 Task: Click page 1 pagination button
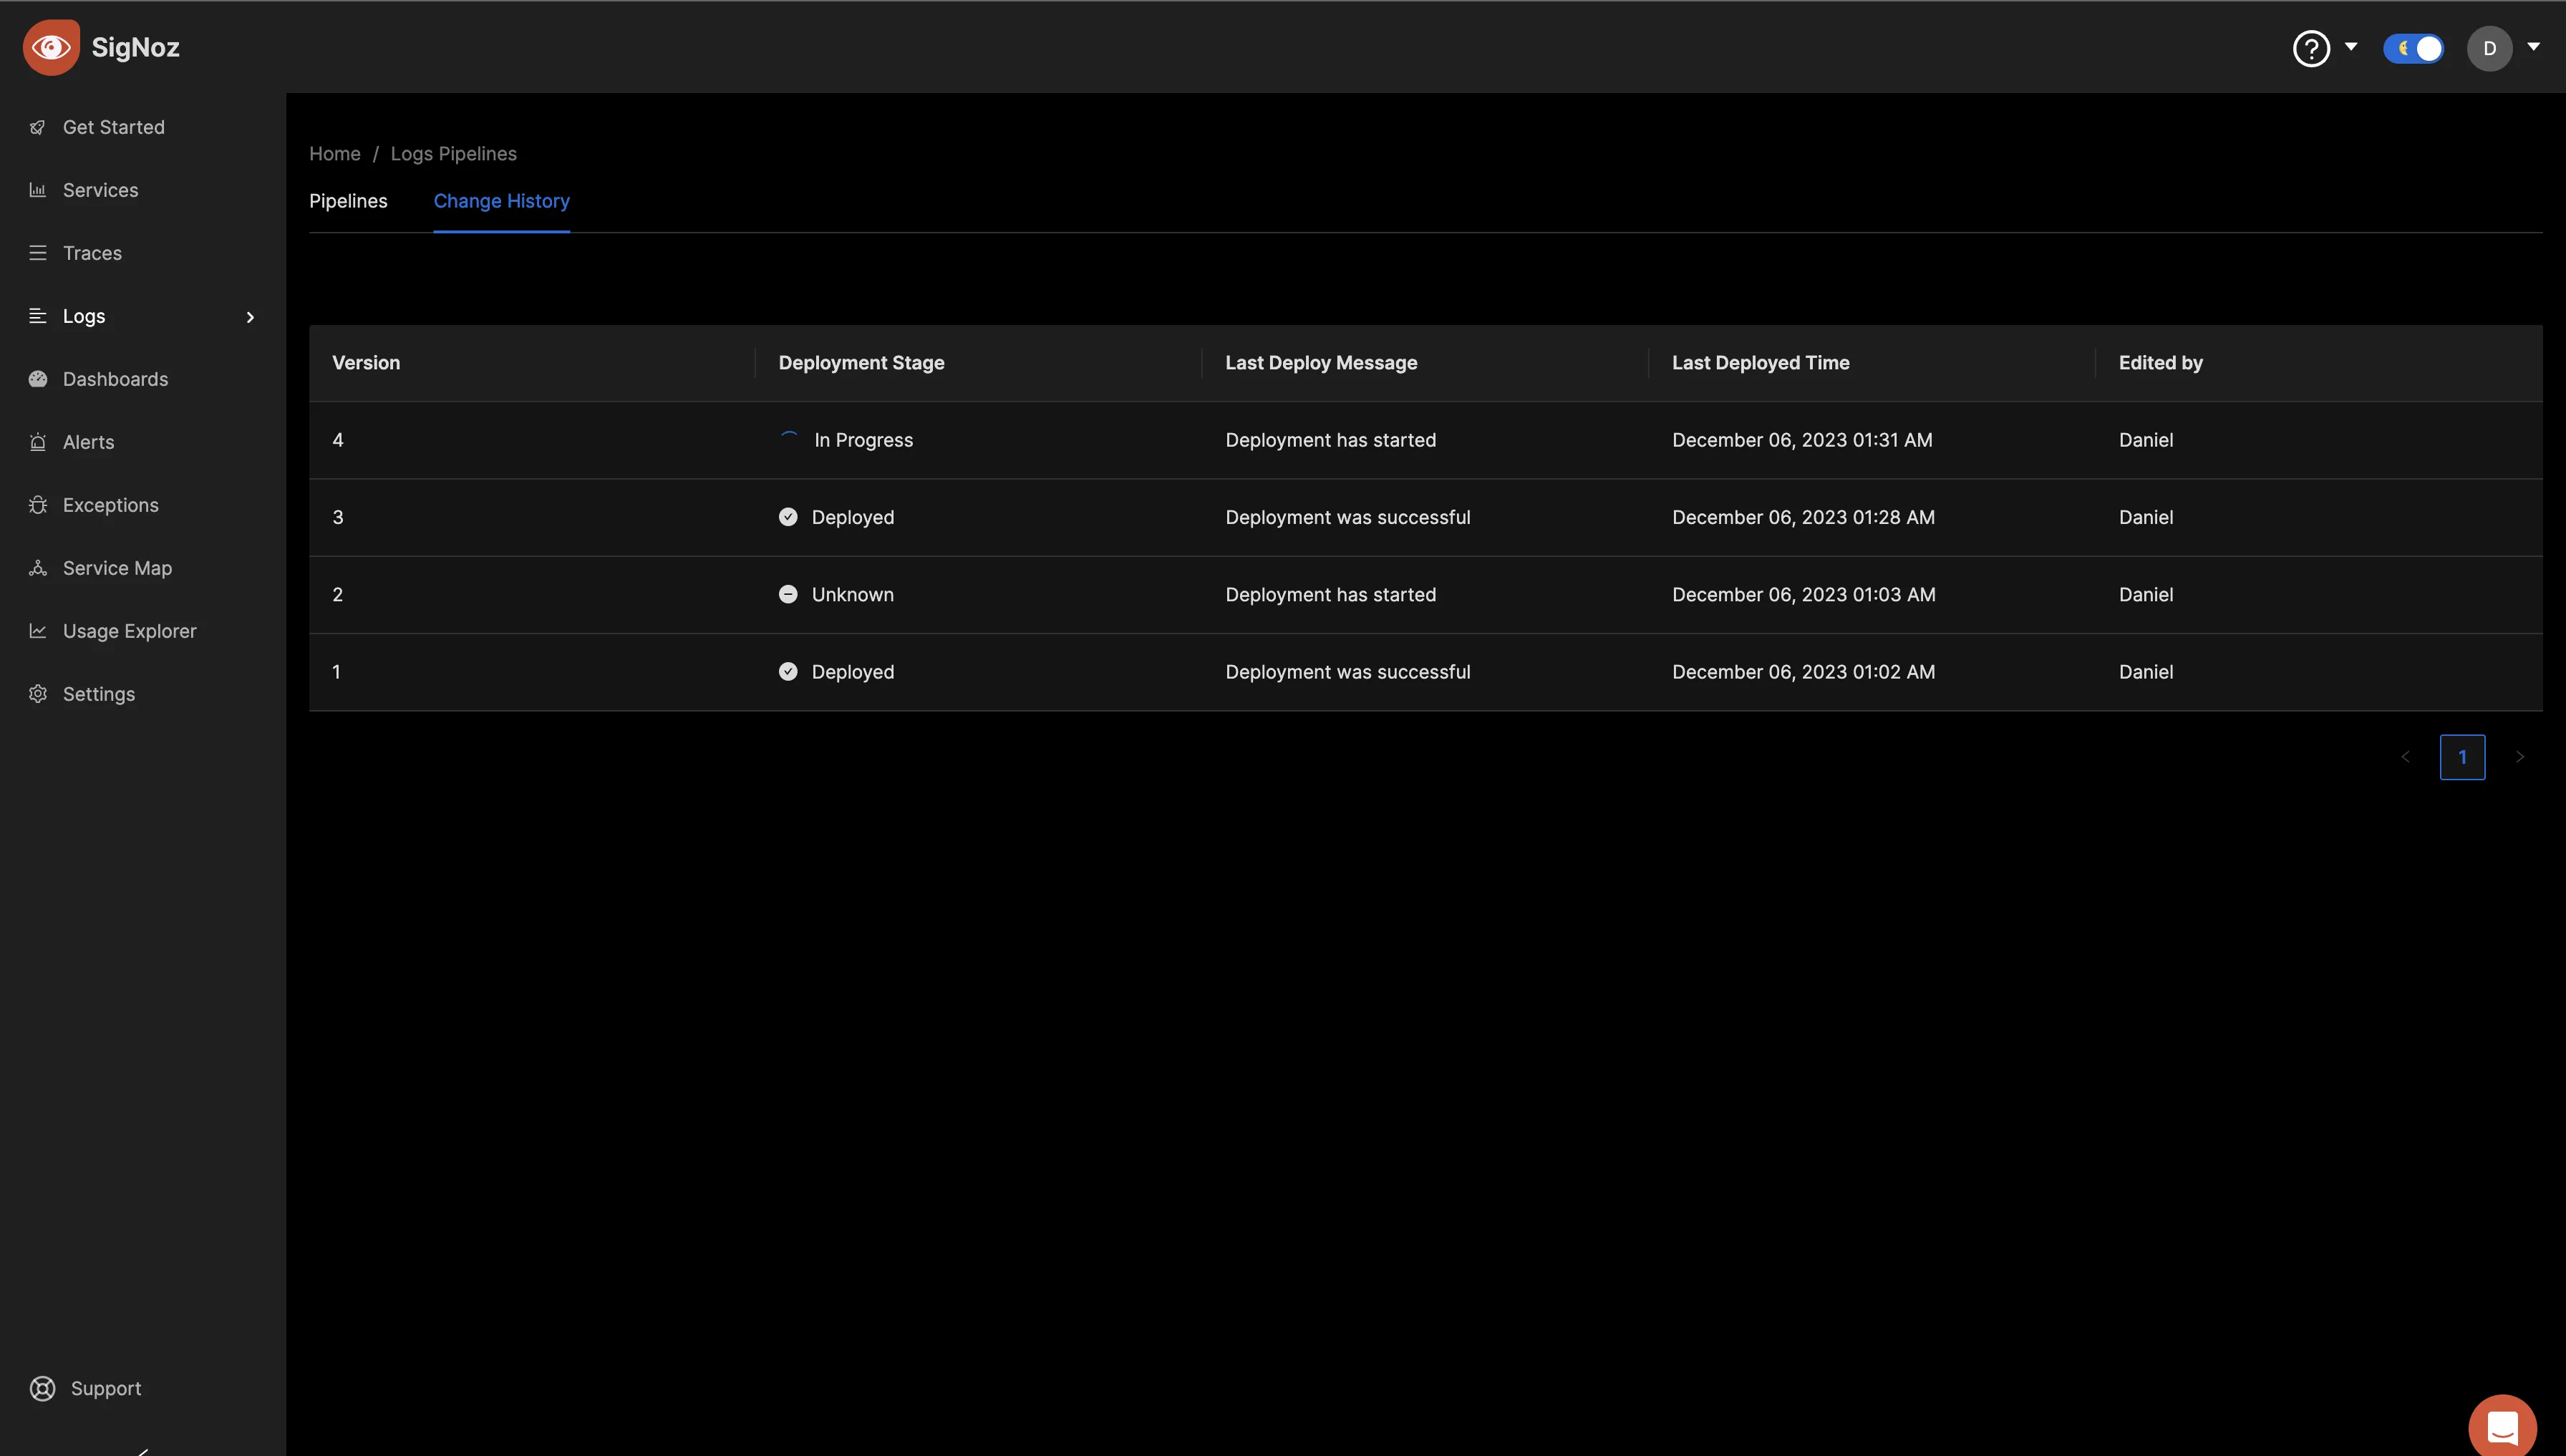pyautogui.click(x=2462, y=756)
